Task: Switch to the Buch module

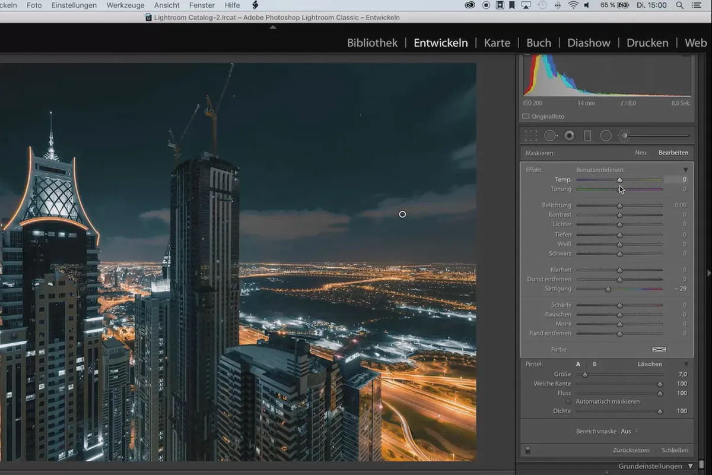Action: [539, 43]
